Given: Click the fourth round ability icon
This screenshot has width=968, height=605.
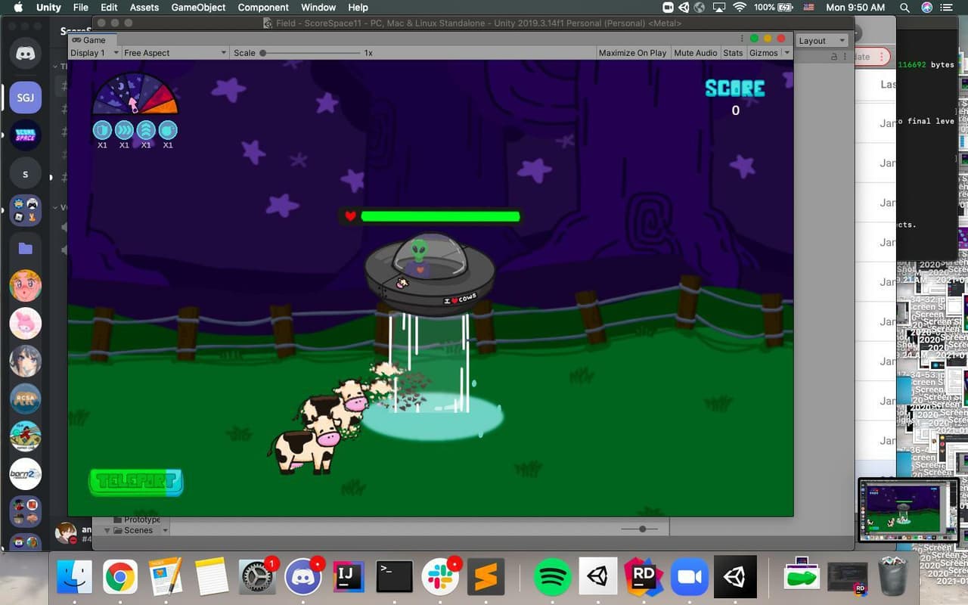Looking at the screenshot, I should [168, 129].
